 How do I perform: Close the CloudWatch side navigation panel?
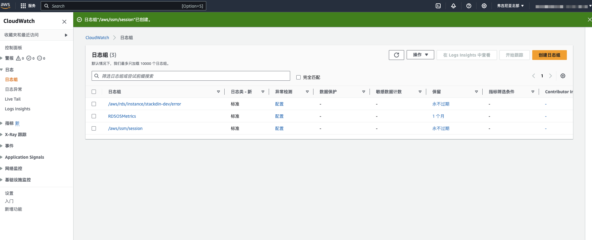tap(64, 22)
